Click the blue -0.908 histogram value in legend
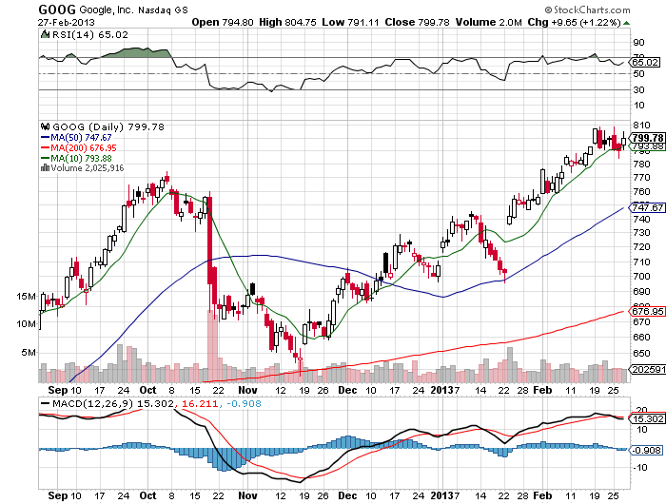 (244, 404)
